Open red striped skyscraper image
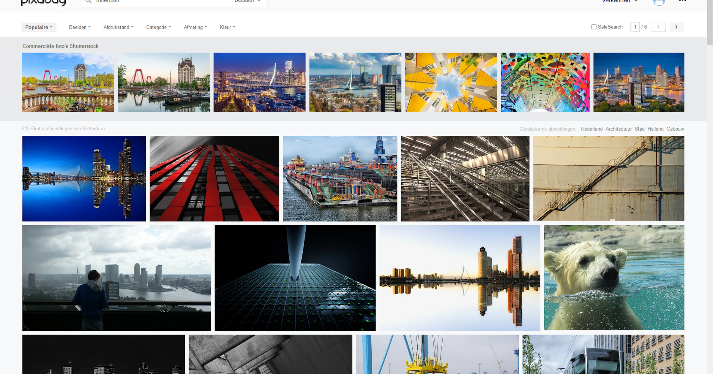713x374 pixels. [x=214, y=179]
